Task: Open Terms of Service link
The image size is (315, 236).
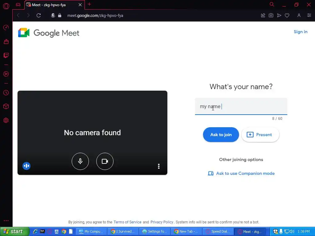Action: 127,222
